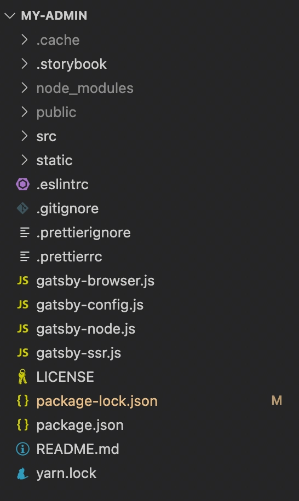This screenshot has height=501, width=299.
Task: Click the JS icon beside gatsby-config.js
Action: [x=22, y=305]
